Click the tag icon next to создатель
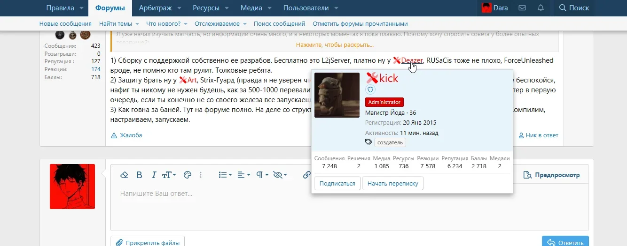This screenshot has height=246, width=627. click(369, 142)
